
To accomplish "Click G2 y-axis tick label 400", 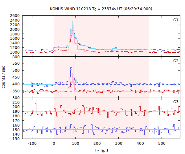I will pos(16,84).
